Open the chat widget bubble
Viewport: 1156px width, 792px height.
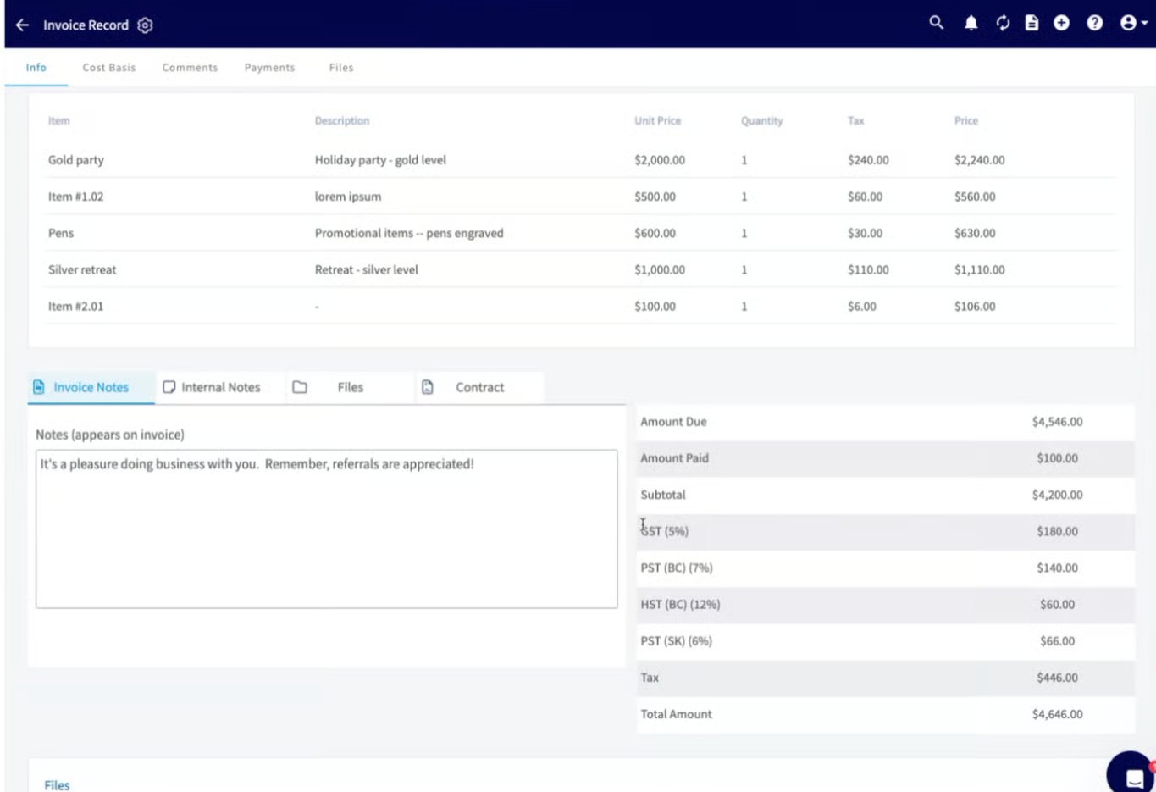1133,774
